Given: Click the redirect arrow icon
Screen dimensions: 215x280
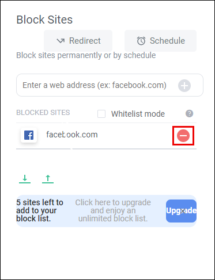Looking at the screenshot, I should pyautogui.click(x=61, y=41).
